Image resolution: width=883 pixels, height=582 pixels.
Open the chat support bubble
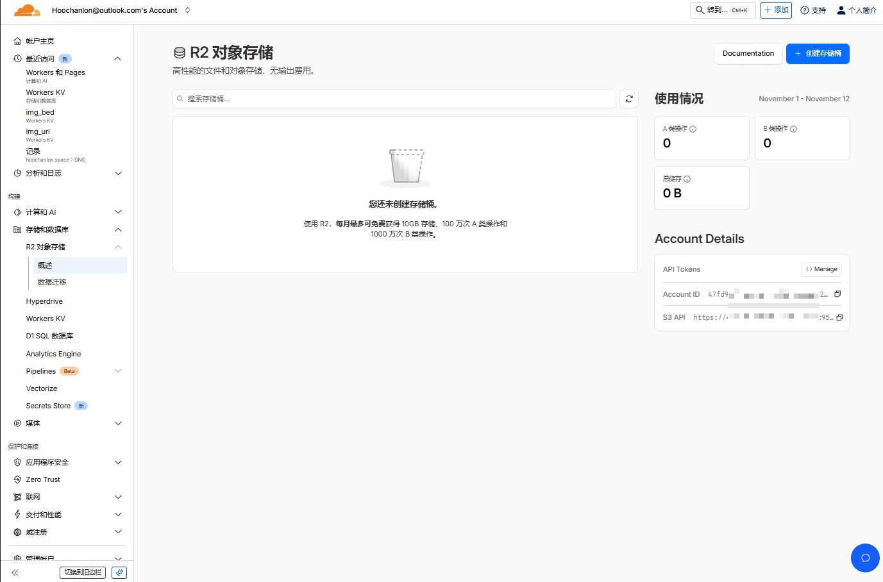click(x=865, y=558)
